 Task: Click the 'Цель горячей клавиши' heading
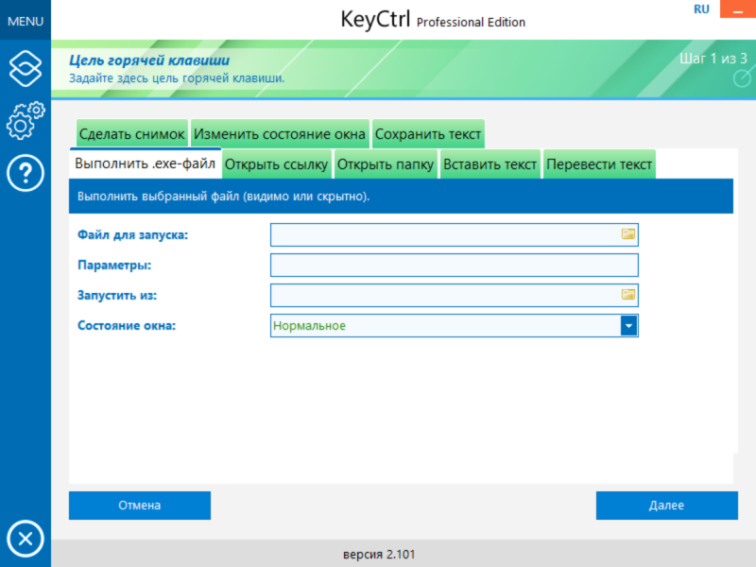pos(149,60)
